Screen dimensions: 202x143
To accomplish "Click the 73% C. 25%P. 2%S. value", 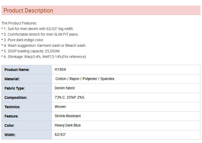I will pos(70,97).
